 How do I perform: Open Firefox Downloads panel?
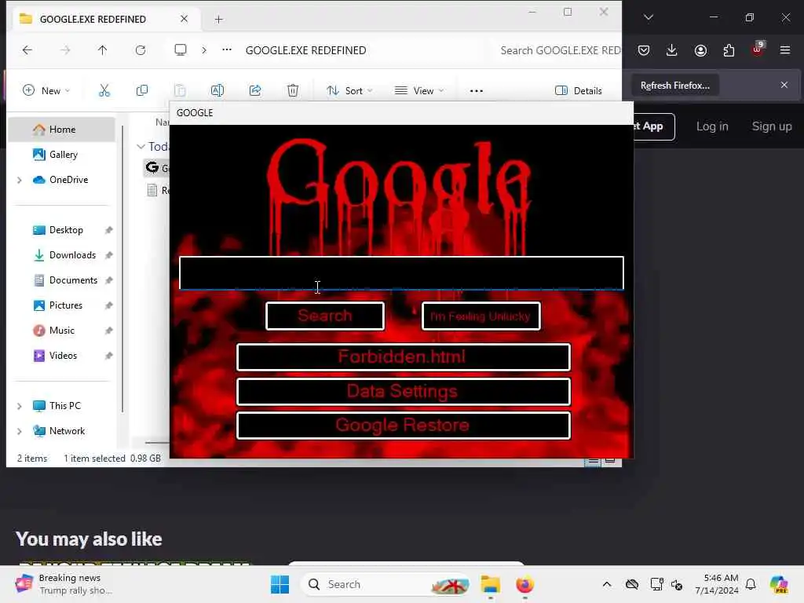point(672,50)
